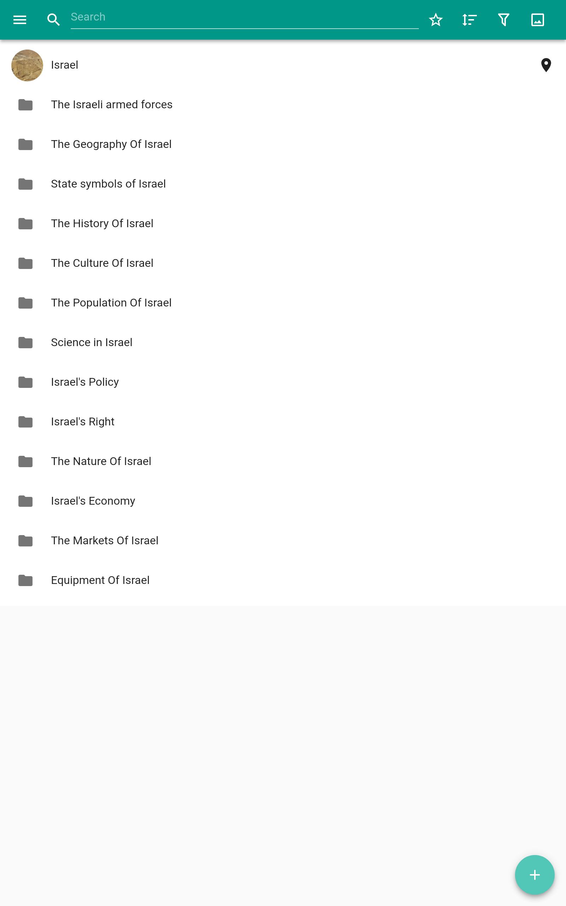Screen dimensions: 566x906
Task: Tap the add floating plus button
Action: coord(535,875)
